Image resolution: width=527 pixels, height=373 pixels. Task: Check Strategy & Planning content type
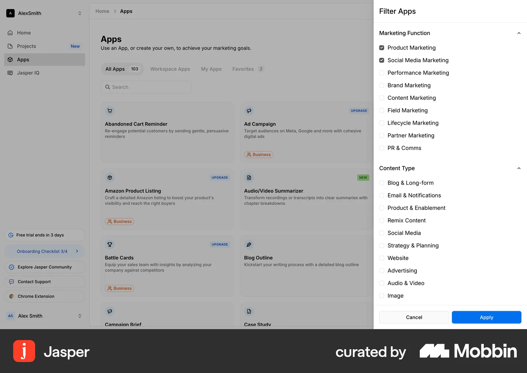click(382, 246)
